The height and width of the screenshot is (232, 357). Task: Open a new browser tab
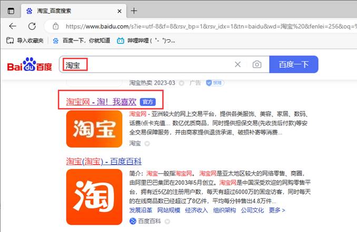point(134,10)
